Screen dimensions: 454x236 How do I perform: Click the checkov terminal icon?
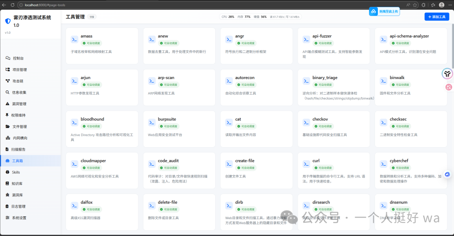(306, 122)
